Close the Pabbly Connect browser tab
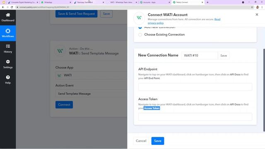The image size is (265, 149). [202, 2]
